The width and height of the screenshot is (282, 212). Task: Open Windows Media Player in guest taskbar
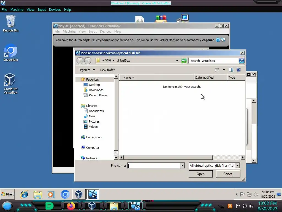click(51, 194)
